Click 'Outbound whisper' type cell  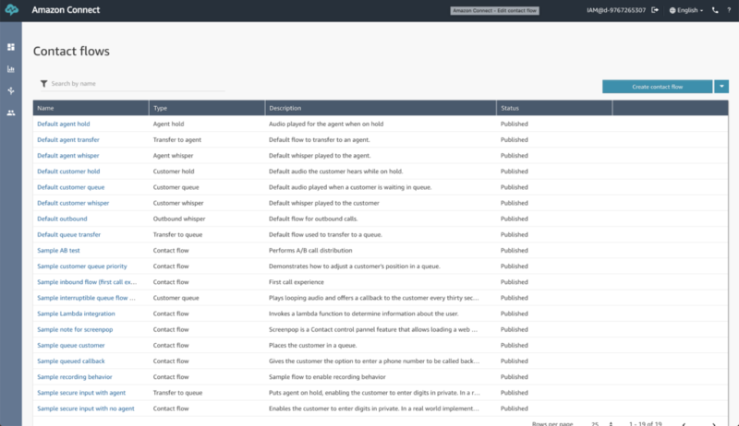179,219
